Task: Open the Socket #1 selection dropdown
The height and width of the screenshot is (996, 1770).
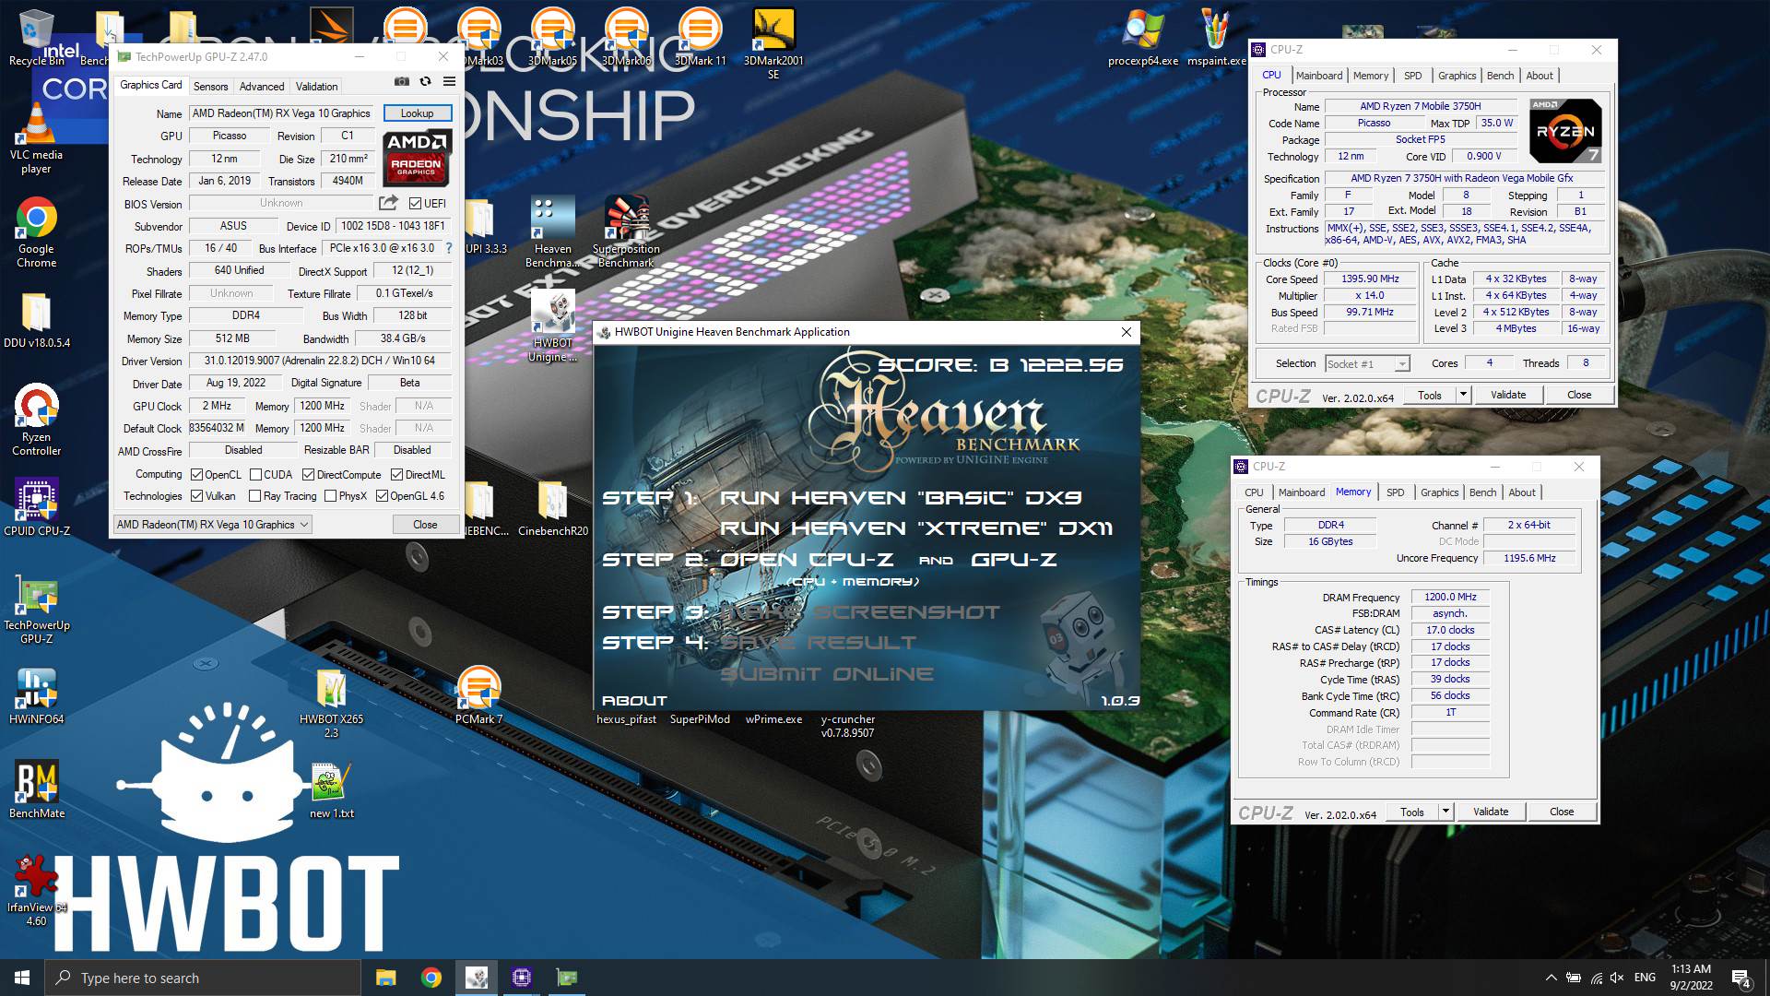Action: [1367, 364]
